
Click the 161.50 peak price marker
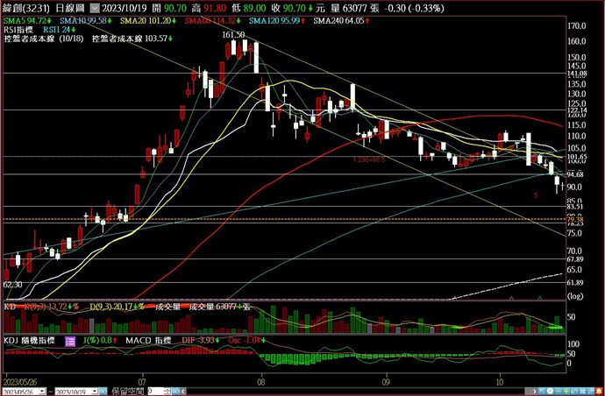tap(234, 34)
